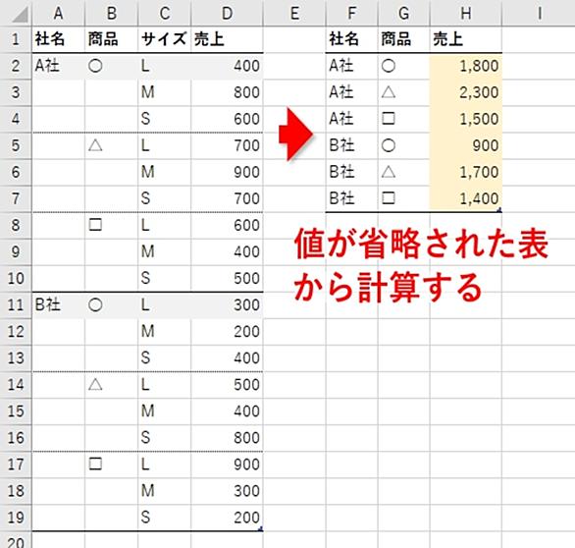Click cell F1 '社名' header
Viewport: 575px width, 548px height.
click(x=351, y=39)
